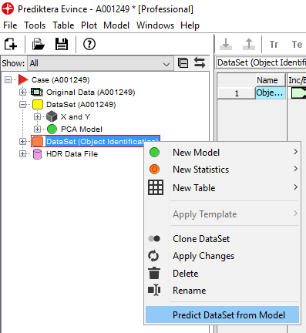Select Apply Changes in context menu

[x=223, y=256]
